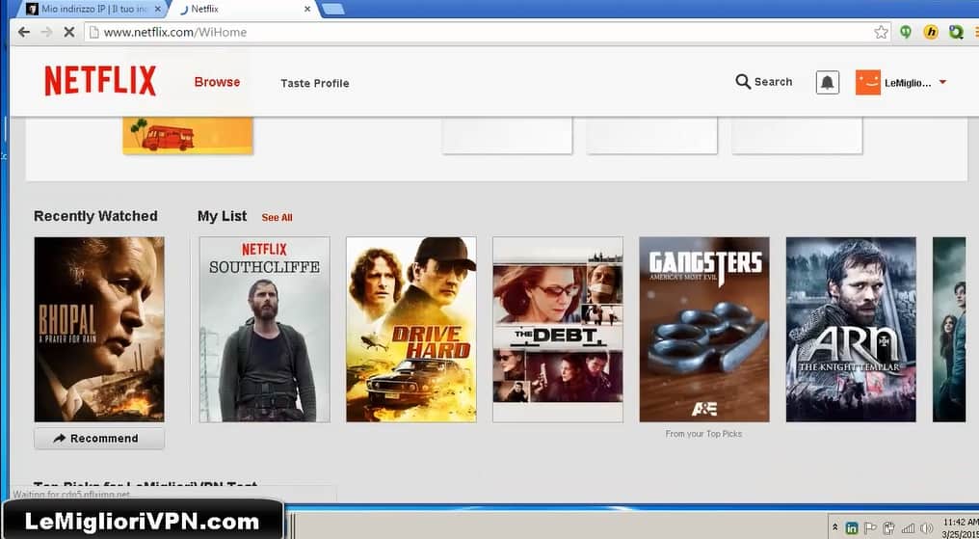Open the orange Chrome menu icon
Viewport: 979px width, 539px height.
click(975, 33)
